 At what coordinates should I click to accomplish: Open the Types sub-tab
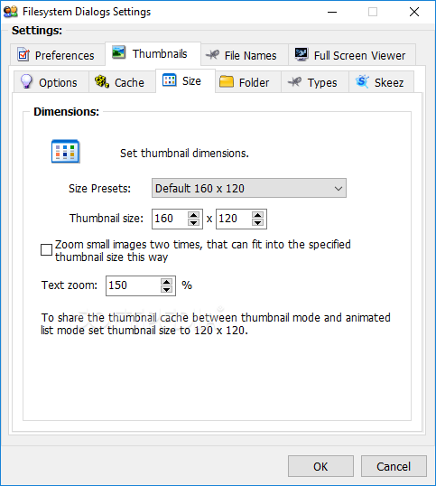315,82
